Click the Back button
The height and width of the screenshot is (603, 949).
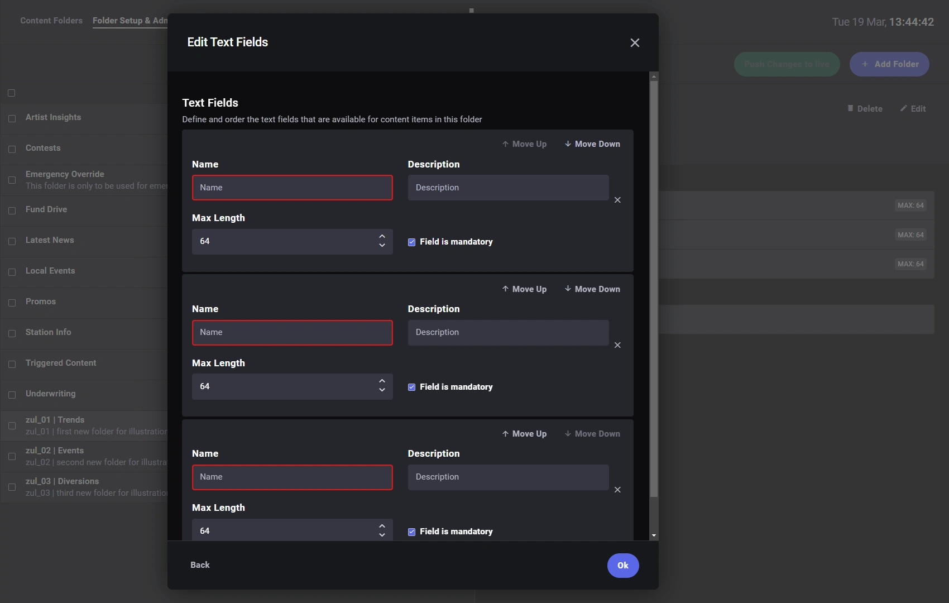coord(200,565)
